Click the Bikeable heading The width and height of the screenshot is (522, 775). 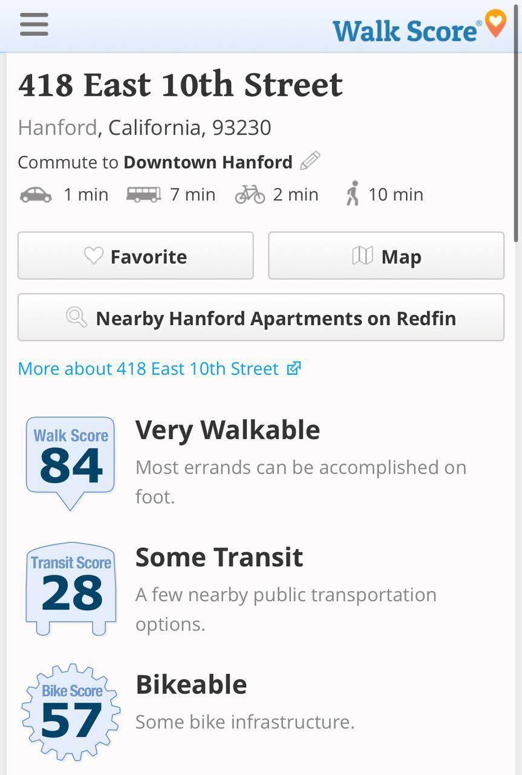[191, 684]
